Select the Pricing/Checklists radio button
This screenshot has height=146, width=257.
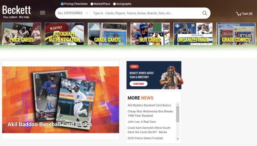(62, 4)
